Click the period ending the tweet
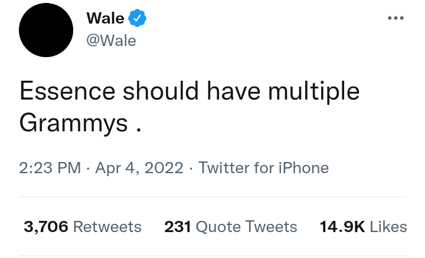This screenshot has height=258, width=425. click(x=138, y=127)
